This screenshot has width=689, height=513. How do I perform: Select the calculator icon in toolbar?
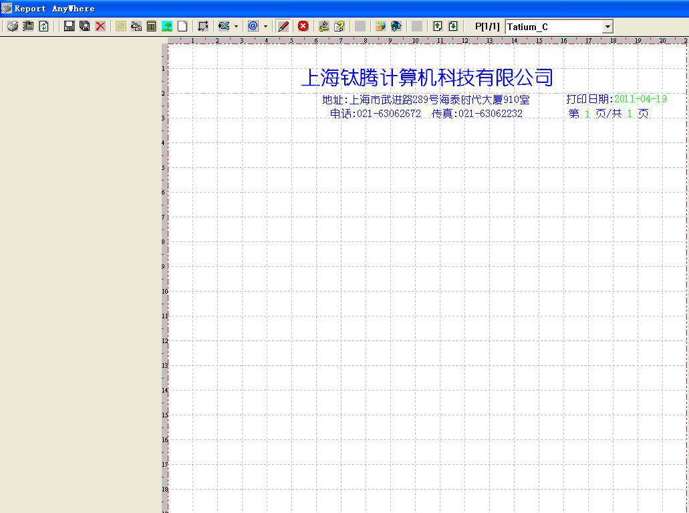[x=151, y=26]
